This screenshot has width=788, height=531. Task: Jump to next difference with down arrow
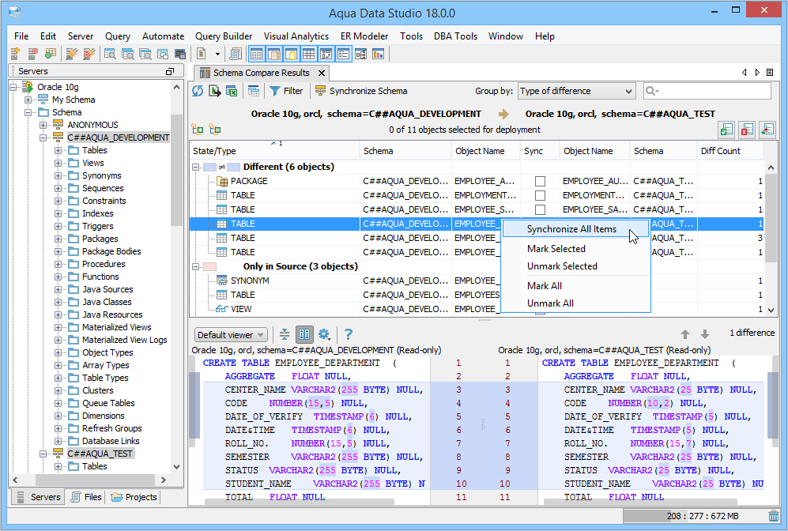[x=705, y=334]
